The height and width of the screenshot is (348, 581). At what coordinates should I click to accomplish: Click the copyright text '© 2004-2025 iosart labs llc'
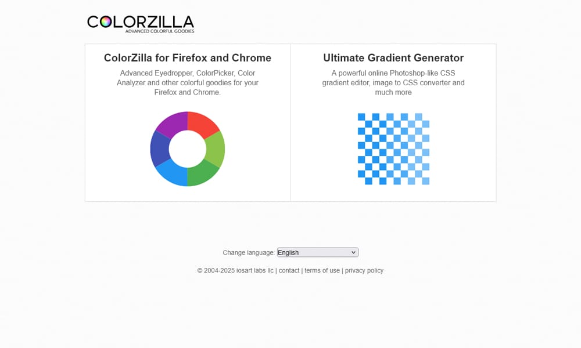tap(234, 270)
